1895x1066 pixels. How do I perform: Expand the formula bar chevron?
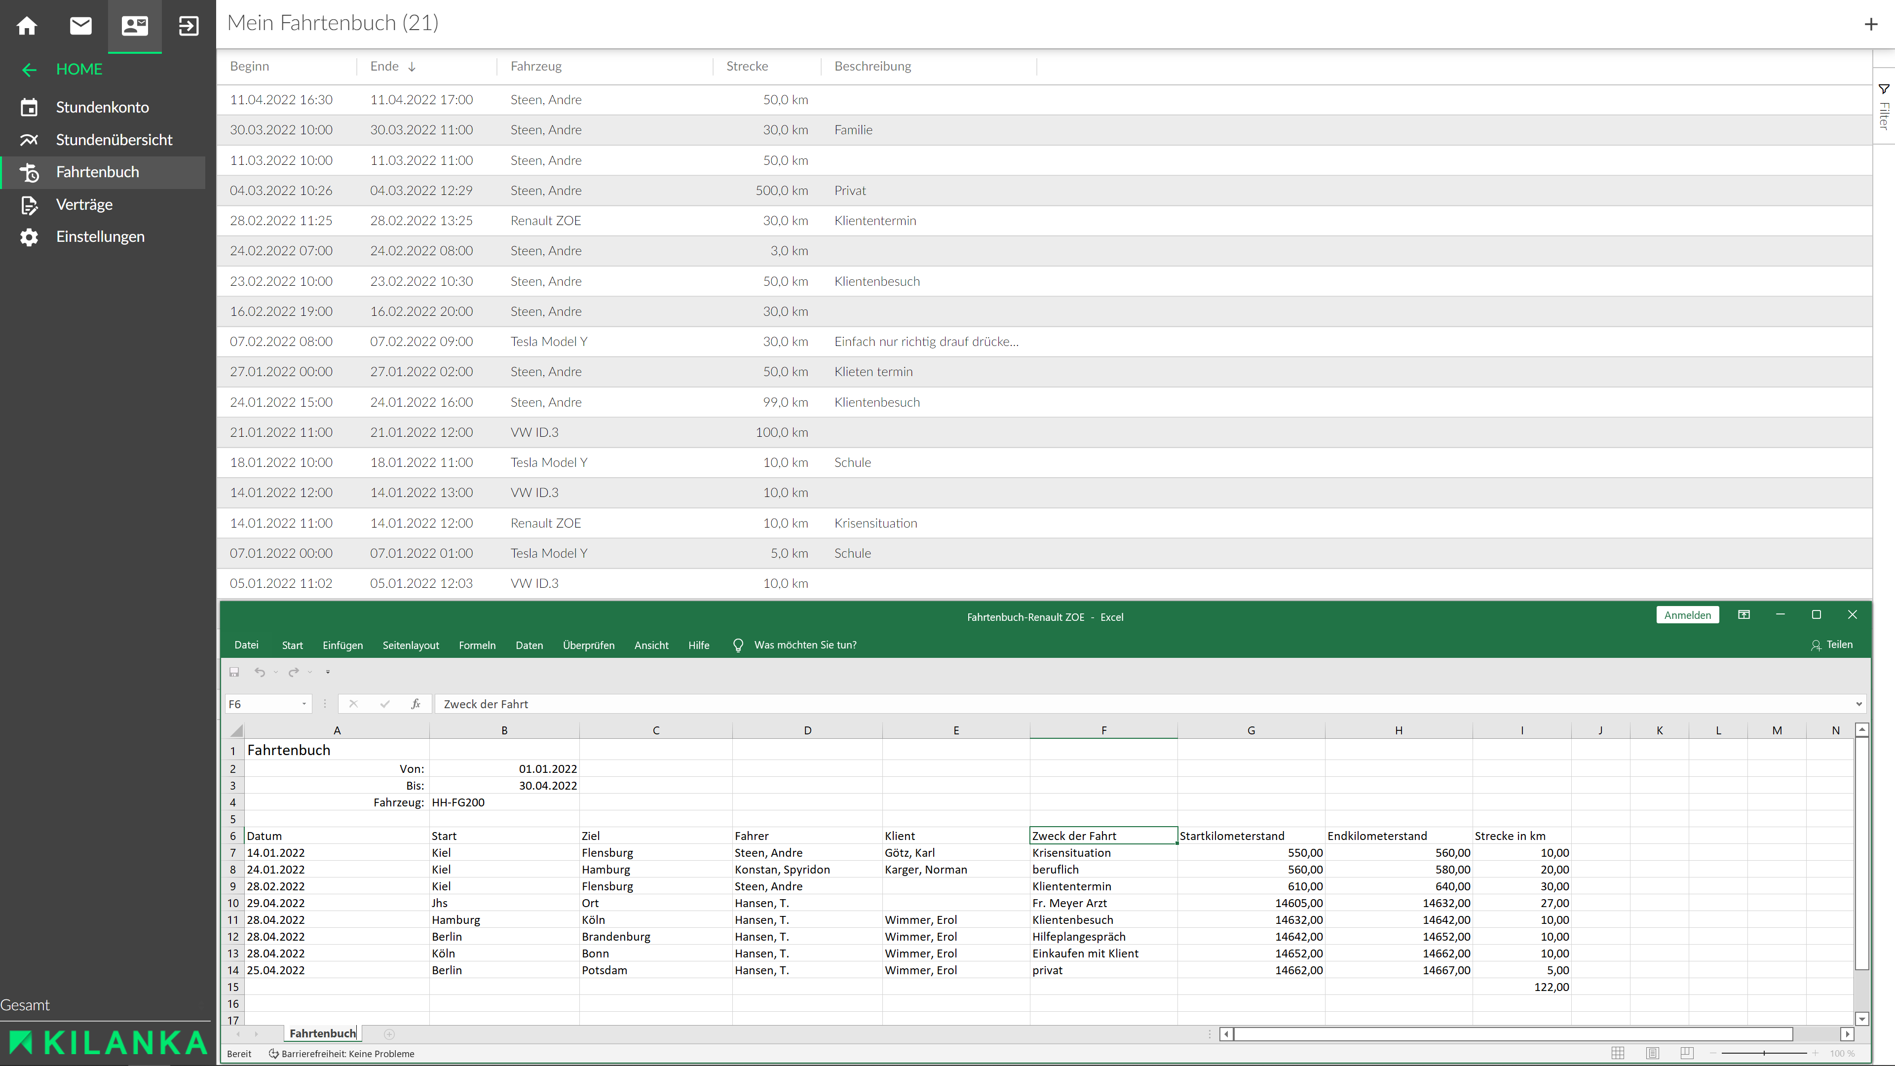[x=1859, y=704]
